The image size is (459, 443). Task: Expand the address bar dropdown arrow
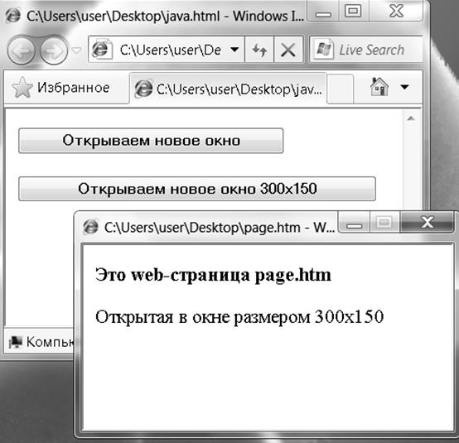[x=234, y=50]
